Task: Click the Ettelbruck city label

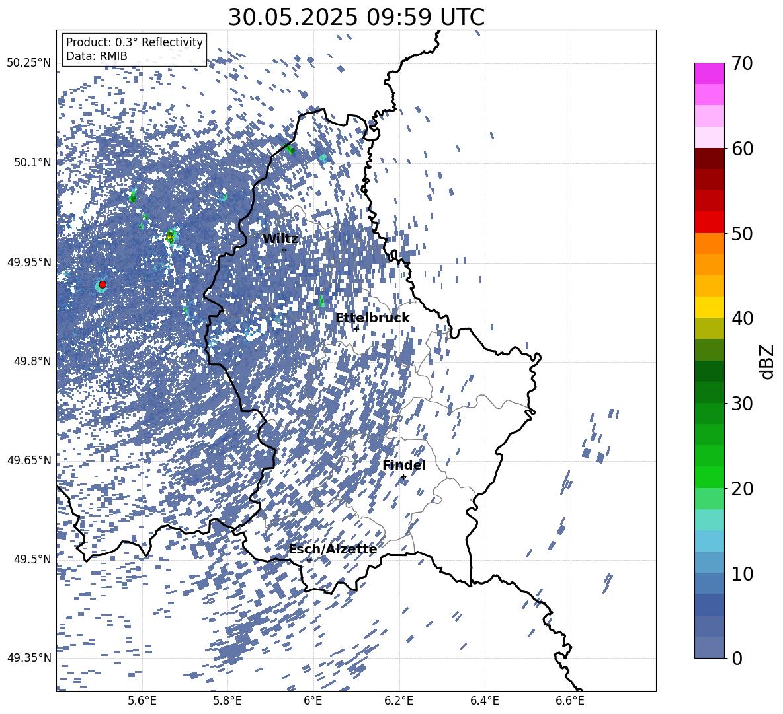Action: point(372,318)
